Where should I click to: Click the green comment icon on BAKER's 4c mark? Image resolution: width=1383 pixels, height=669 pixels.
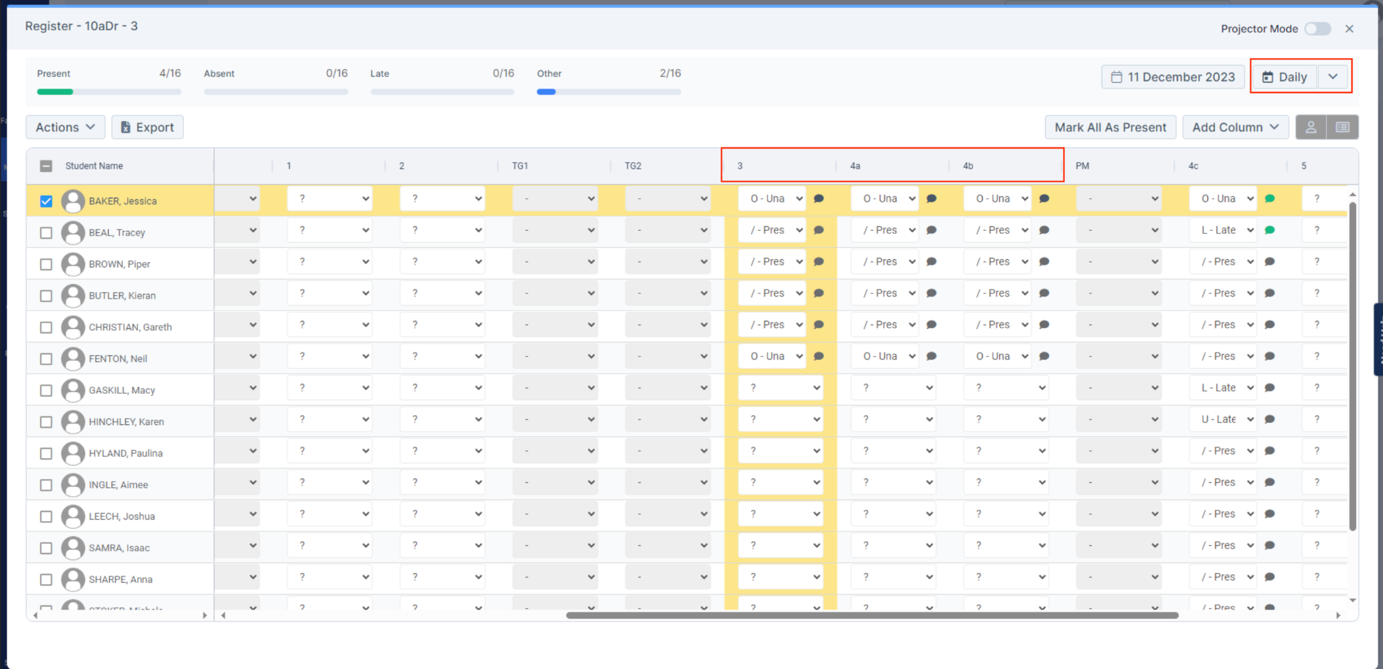coord(1270,198)
